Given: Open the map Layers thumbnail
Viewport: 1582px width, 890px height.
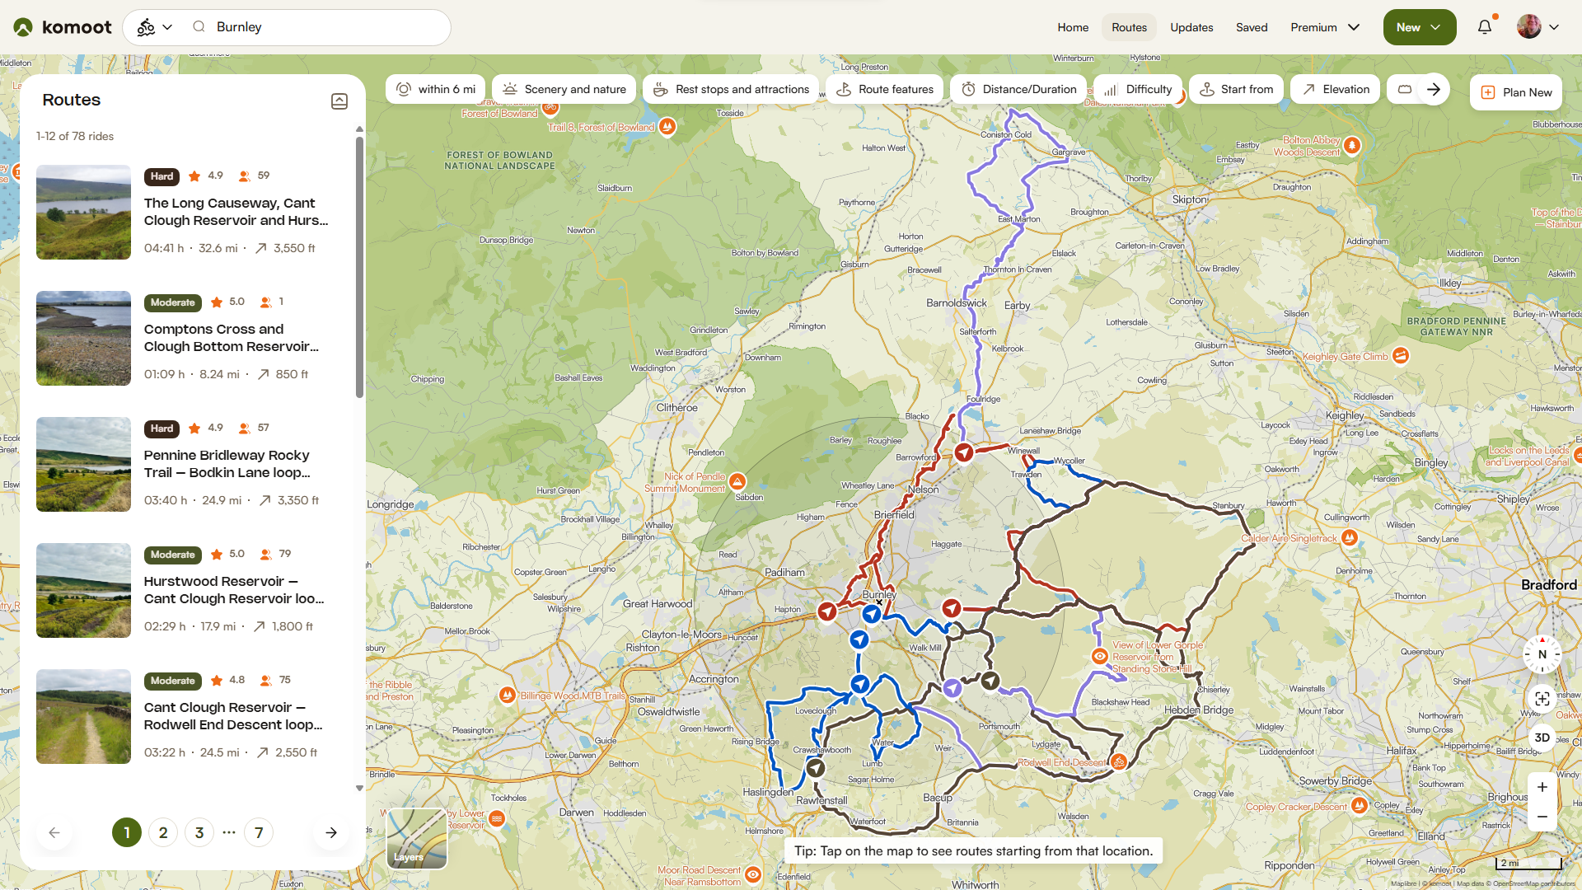Looking at the screenshot, I should pos(417,838).
